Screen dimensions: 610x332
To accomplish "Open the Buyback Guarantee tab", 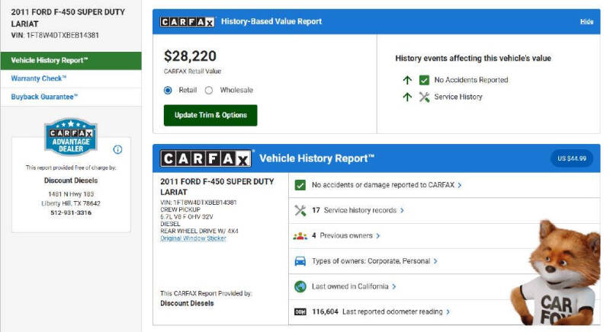I will pyautogui.click(x=44, y=97).
